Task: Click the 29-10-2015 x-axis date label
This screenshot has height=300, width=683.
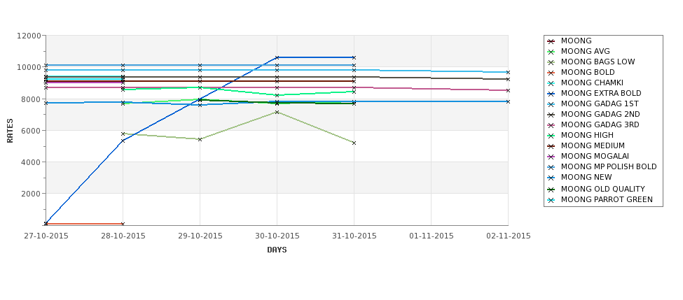Action: [200, 236]
